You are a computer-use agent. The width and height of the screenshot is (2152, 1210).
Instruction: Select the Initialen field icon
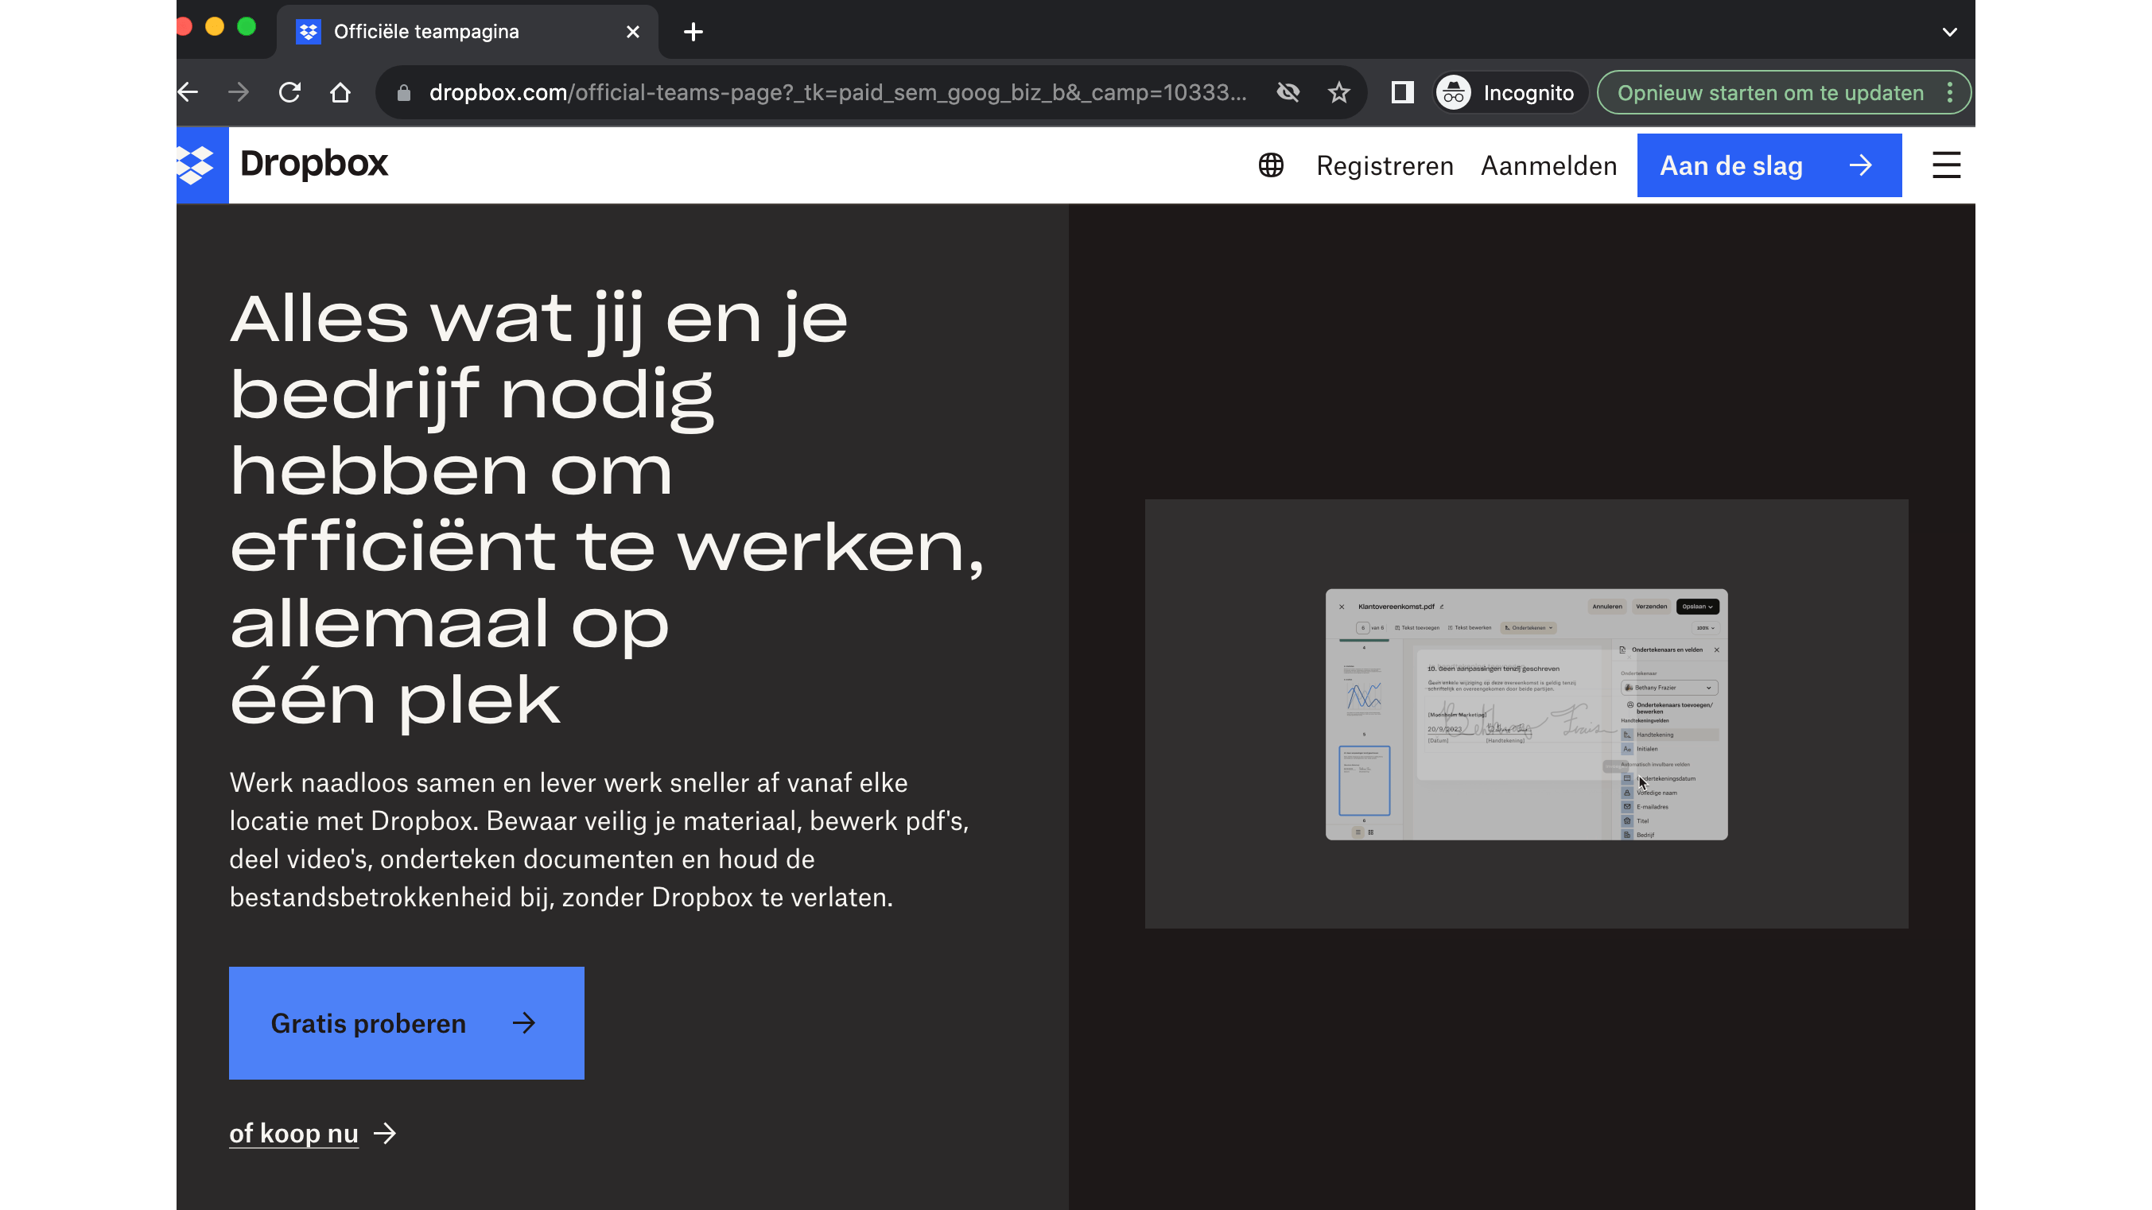[1628, 749]
